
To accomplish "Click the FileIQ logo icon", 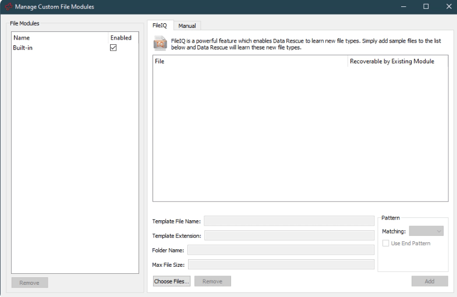I will click(160, 44).
